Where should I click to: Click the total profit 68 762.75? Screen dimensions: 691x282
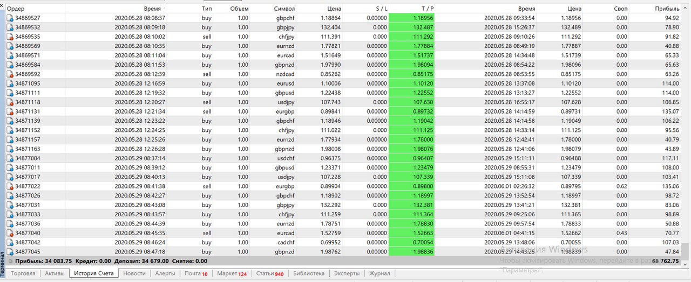[x=666, y=261]
